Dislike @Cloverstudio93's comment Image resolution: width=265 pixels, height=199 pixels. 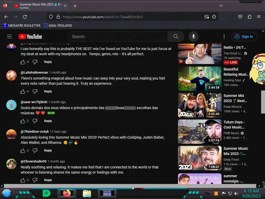pos(35,180)
